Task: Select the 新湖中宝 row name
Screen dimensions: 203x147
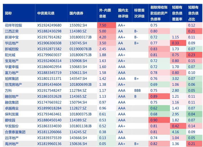Action: pos(12,37)
